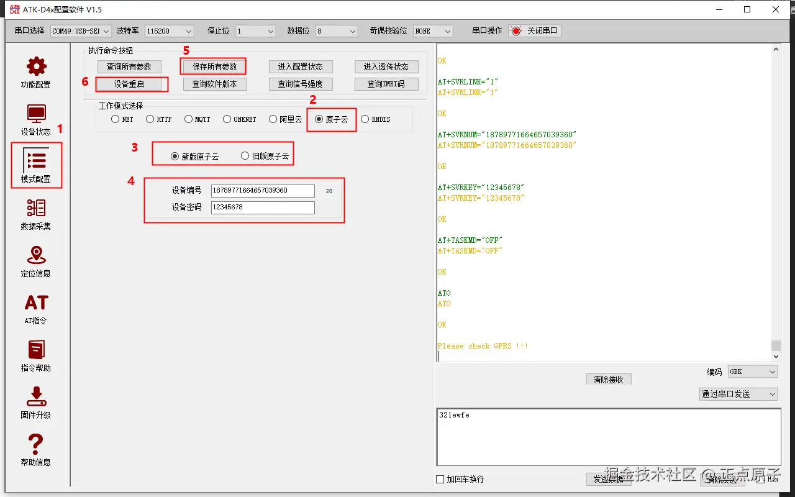795x497 pixels.
Task: Choose the 新版原子云 option
Action: tap(175, 157)
